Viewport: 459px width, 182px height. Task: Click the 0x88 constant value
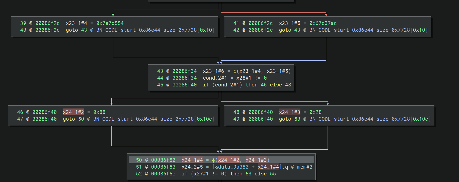99,112
